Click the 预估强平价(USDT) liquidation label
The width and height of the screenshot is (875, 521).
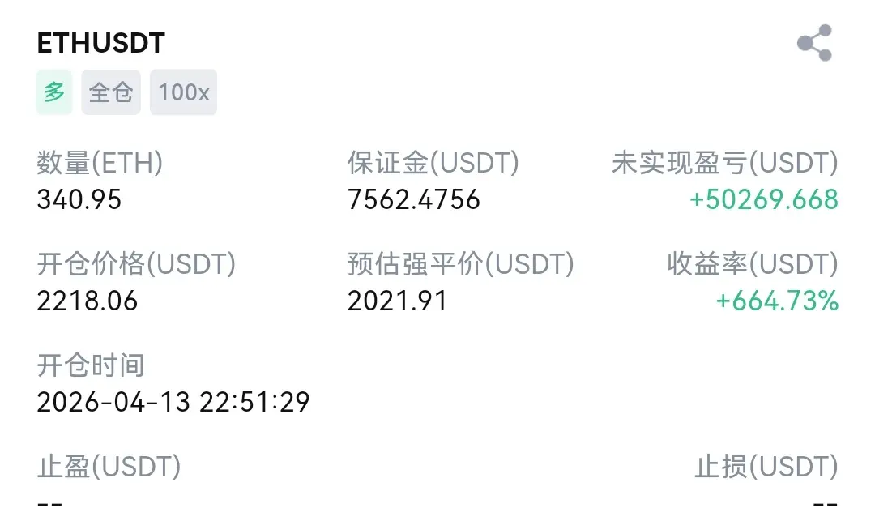click(x=460, y=264)
